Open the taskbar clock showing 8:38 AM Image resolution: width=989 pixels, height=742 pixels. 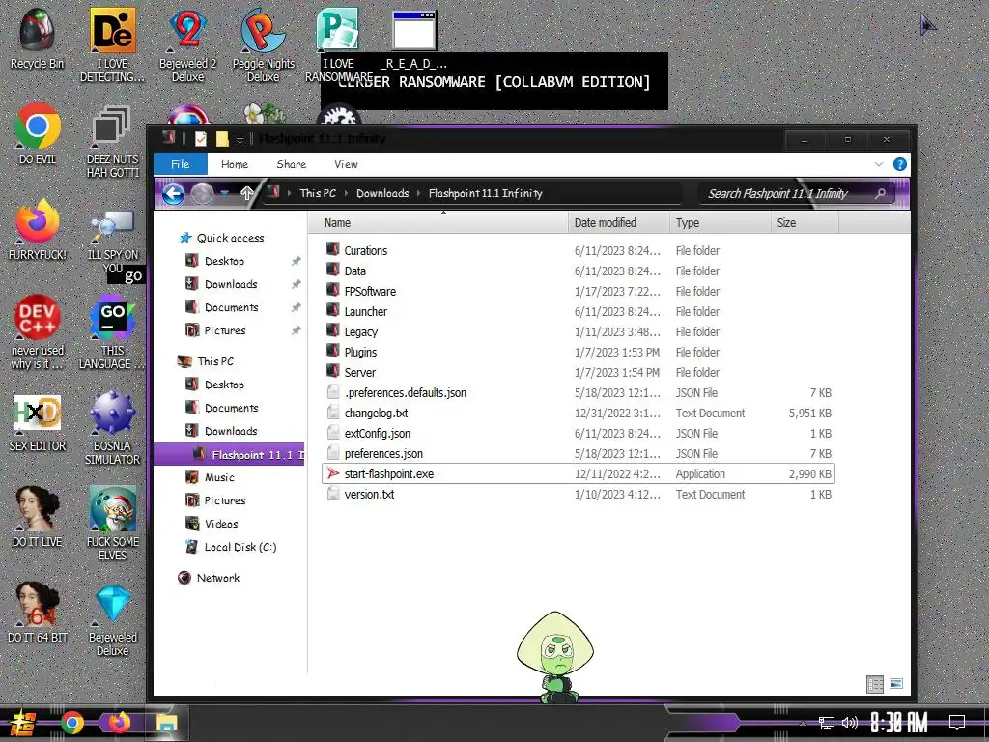coord(899,723)
